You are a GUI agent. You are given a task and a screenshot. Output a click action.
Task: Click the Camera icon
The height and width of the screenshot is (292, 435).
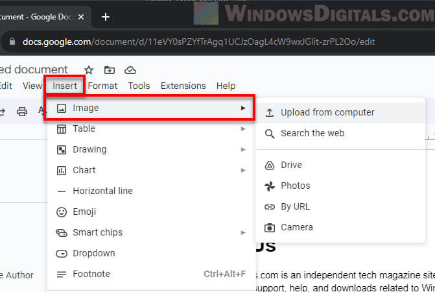270,228
